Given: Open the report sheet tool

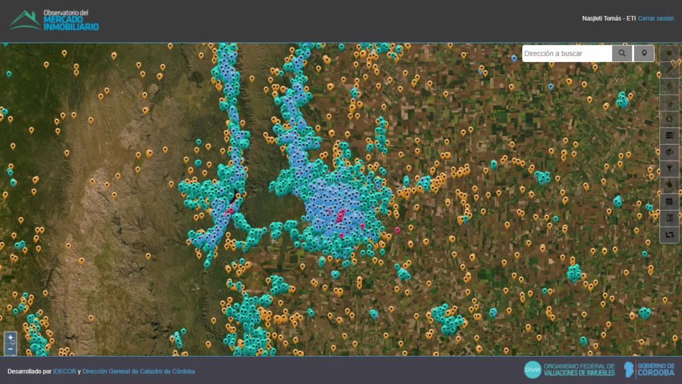Looking at the screenshot, I should [x=669, y=218].
